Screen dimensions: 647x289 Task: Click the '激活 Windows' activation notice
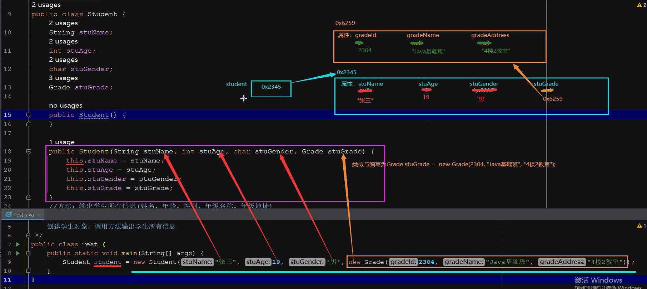pyautogui.click(x=598, y=280)
